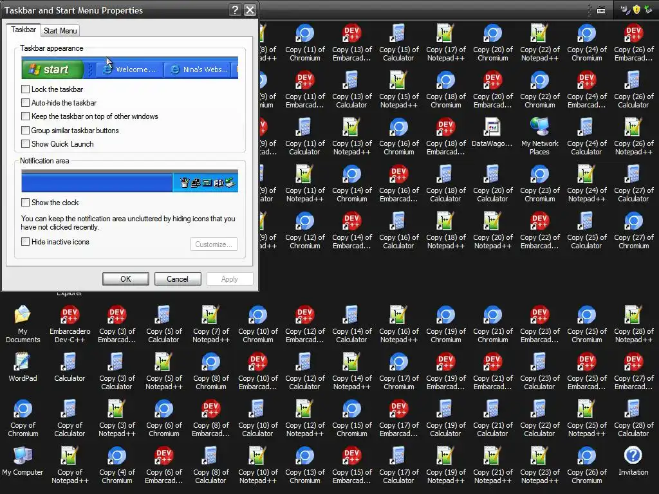
Task: Select Copy (17) of Notepad++ icon
Action: pos(446,42)
